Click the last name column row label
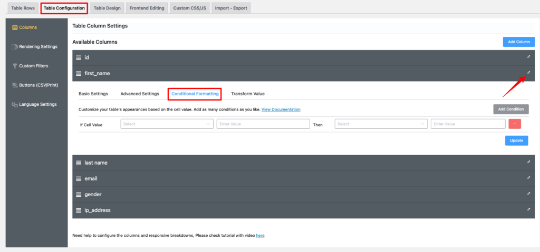Image resolution: width=540 pixels, height=252 pixels. point(96,163)
